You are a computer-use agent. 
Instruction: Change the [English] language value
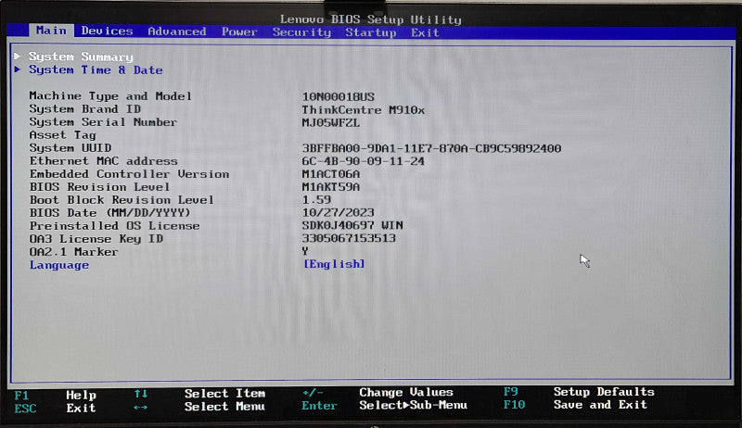pyautogui.click(x=334, y=264)
